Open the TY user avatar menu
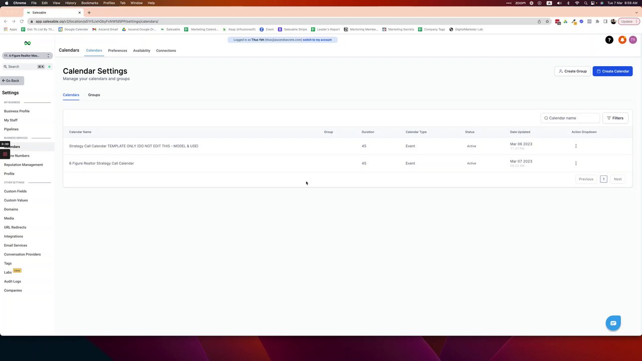Image resolution: width=642 pixels, height=361 pixels. coord(633,40)
